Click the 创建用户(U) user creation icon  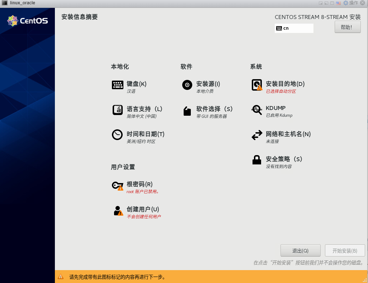pyautogui.click(x=118, y=211)
